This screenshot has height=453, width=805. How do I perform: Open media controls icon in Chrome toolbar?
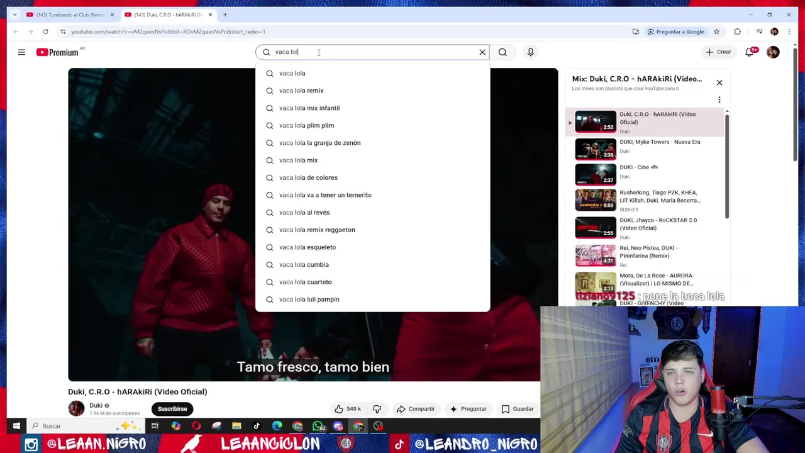(x=760, y=31)
